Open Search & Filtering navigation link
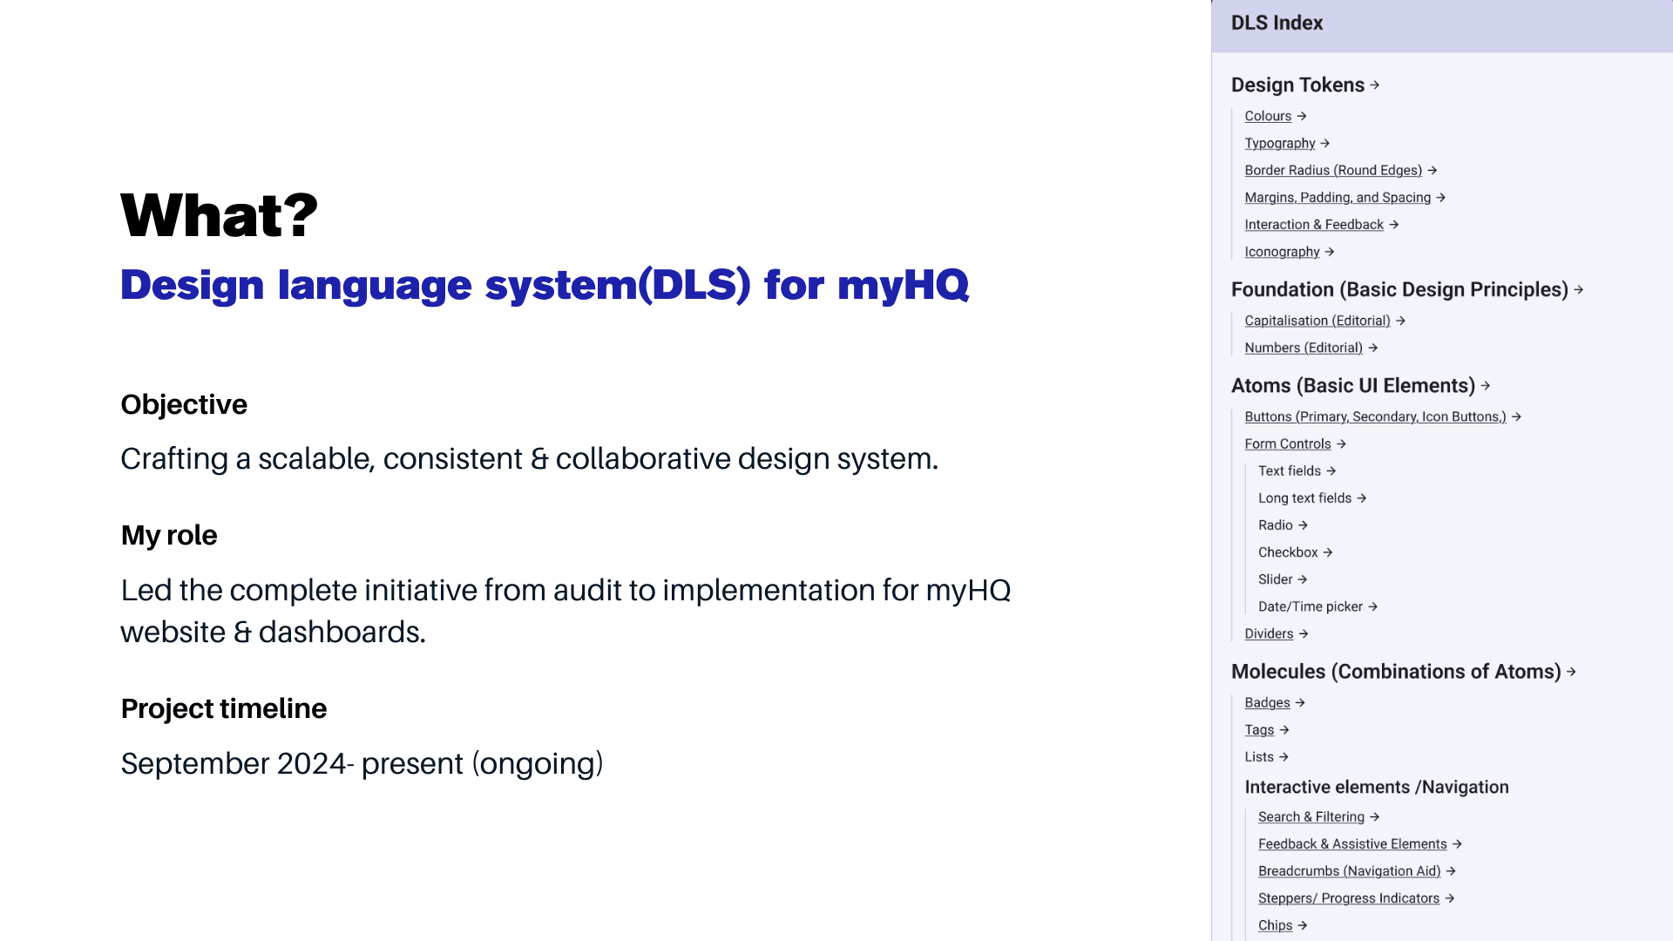 pyautogui.click(x=1311, y=816)
